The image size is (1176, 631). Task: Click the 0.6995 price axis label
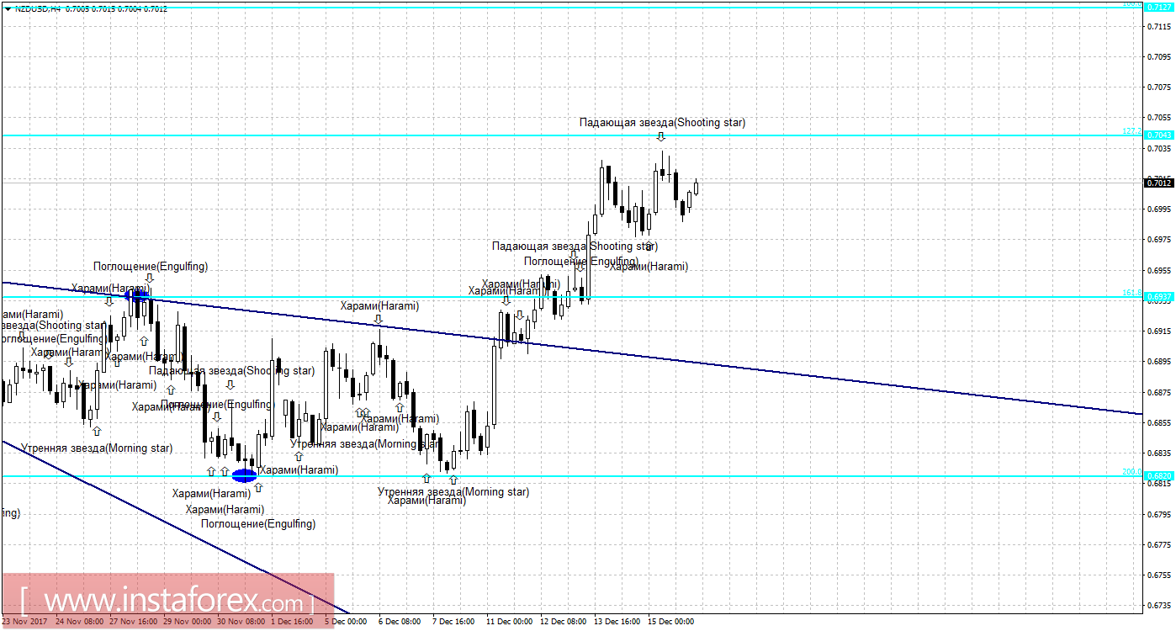click(x=1159, y=209)
